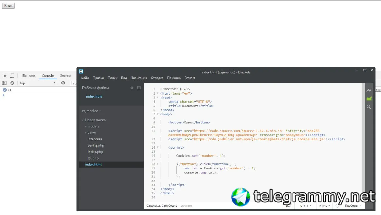Open the Навигация menu in Brackets
The image size is (381, 215).
pos(139,78)
